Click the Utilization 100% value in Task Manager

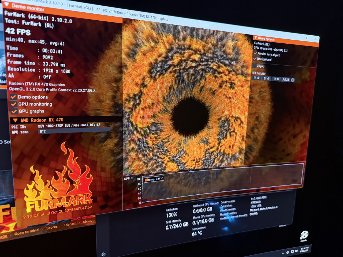click(x=171, y=215)
